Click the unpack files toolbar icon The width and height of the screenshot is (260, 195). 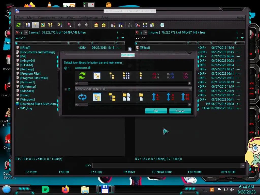pos(104,25)
